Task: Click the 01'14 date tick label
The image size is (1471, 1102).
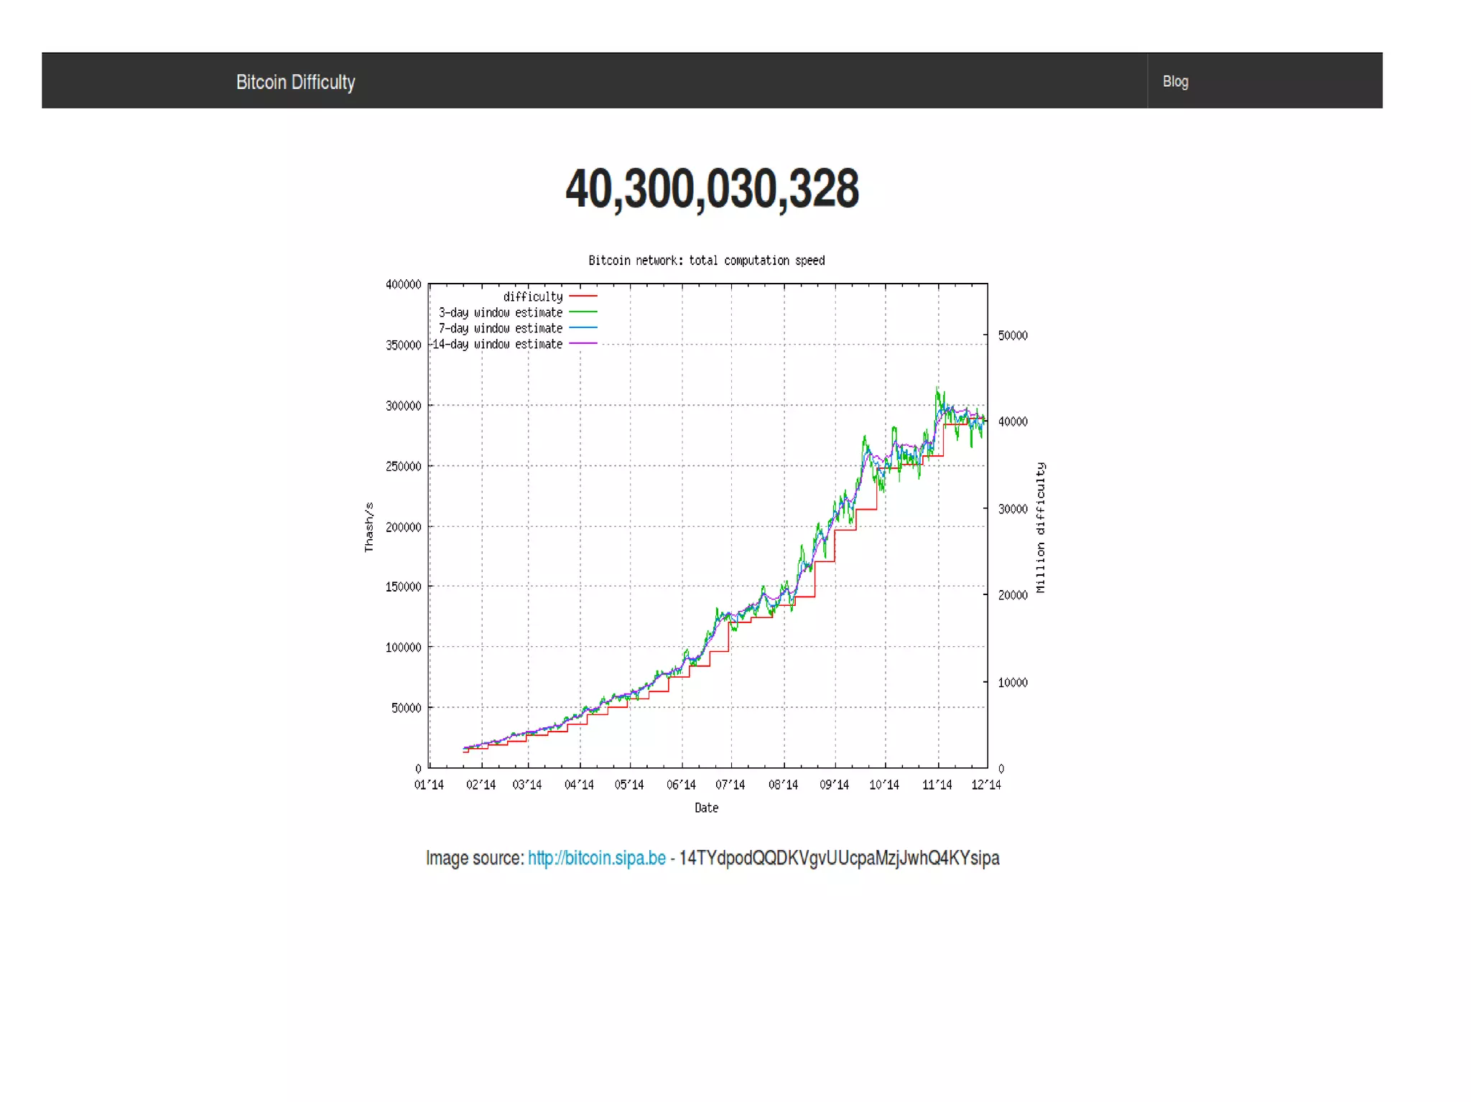Action: tap(429, 785)
